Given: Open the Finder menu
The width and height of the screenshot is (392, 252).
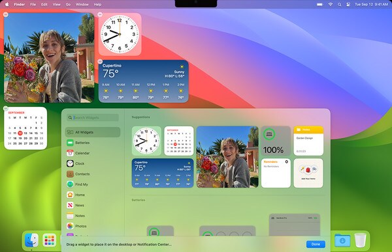Looking at the screenshot, I should 19,5.
